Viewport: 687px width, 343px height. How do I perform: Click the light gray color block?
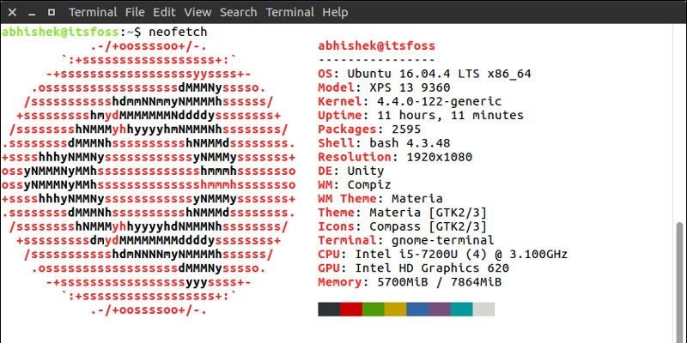[x=485, y=310]
